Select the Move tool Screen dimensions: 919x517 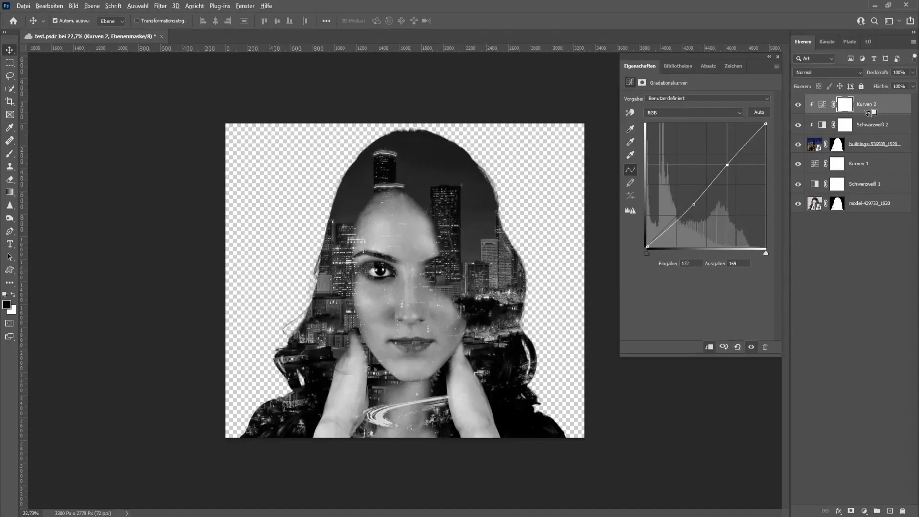pyautogui.click(x=10, y=49)
